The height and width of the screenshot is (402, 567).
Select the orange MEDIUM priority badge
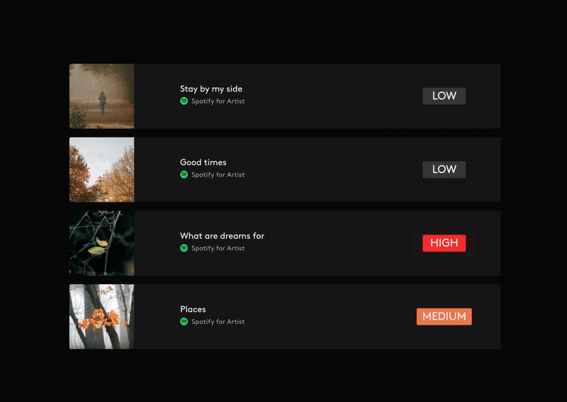(x=444, y=317)
